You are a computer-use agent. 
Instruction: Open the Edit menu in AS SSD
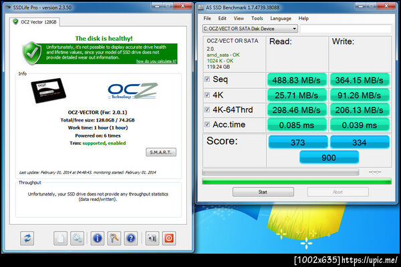coord(222,19)
